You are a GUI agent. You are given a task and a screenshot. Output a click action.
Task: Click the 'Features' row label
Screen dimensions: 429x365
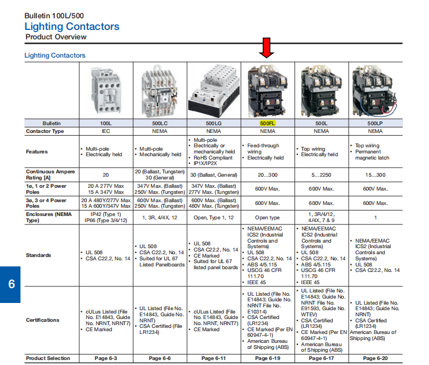click(37, 151)
